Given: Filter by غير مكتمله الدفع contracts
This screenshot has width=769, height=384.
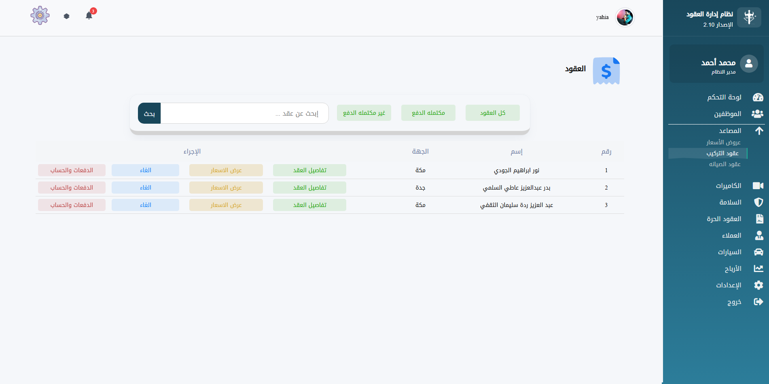Looking at the screenshot, I should point(364,113).
